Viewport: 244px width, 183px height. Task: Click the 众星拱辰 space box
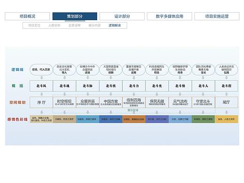click(88, 102)
